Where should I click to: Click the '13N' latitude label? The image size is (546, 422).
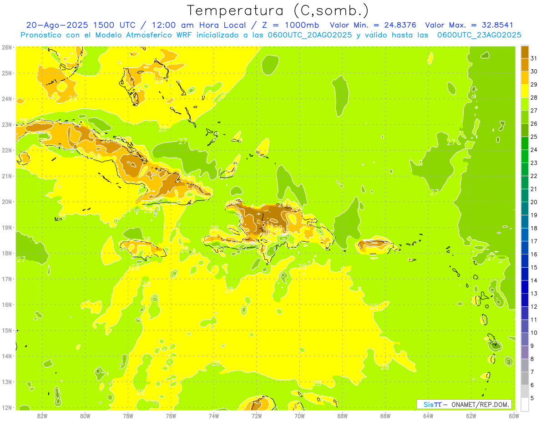tap(6, 382)
